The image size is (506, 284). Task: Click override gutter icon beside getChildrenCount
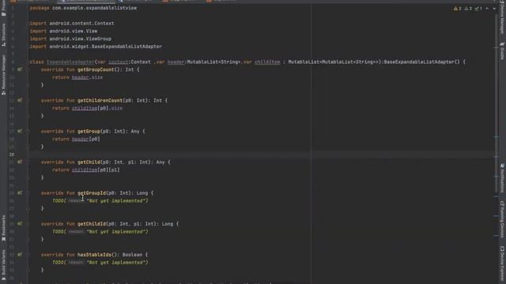click(x=20, y=100)
